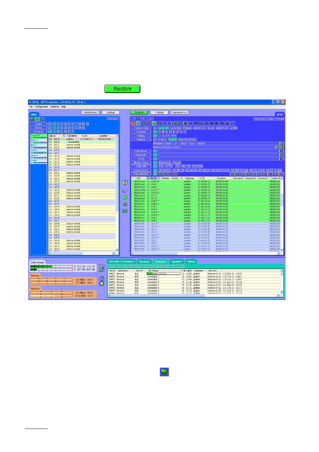The height and width of the screenshot is (452, 319).
Task: Click the XNet monitor view icon
Action: coord(32,119)
